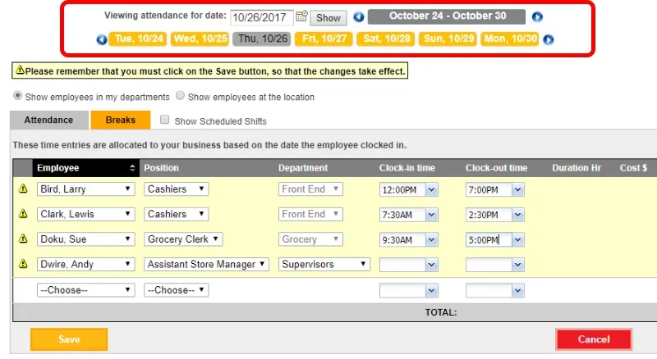The image size is (657, 359).
Task: Open Cashiers position dropdown for Clark, Lewis
Action: (176, 214)
